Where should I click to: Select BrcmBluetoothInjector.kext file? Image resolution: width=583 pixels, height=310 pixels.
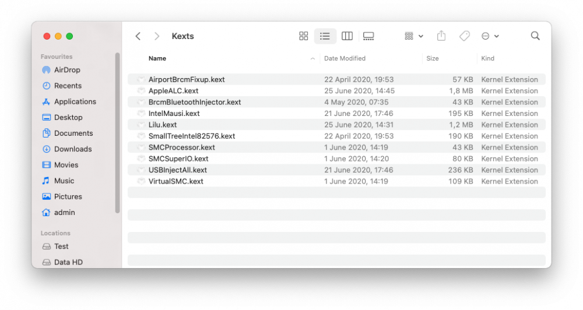336,102
